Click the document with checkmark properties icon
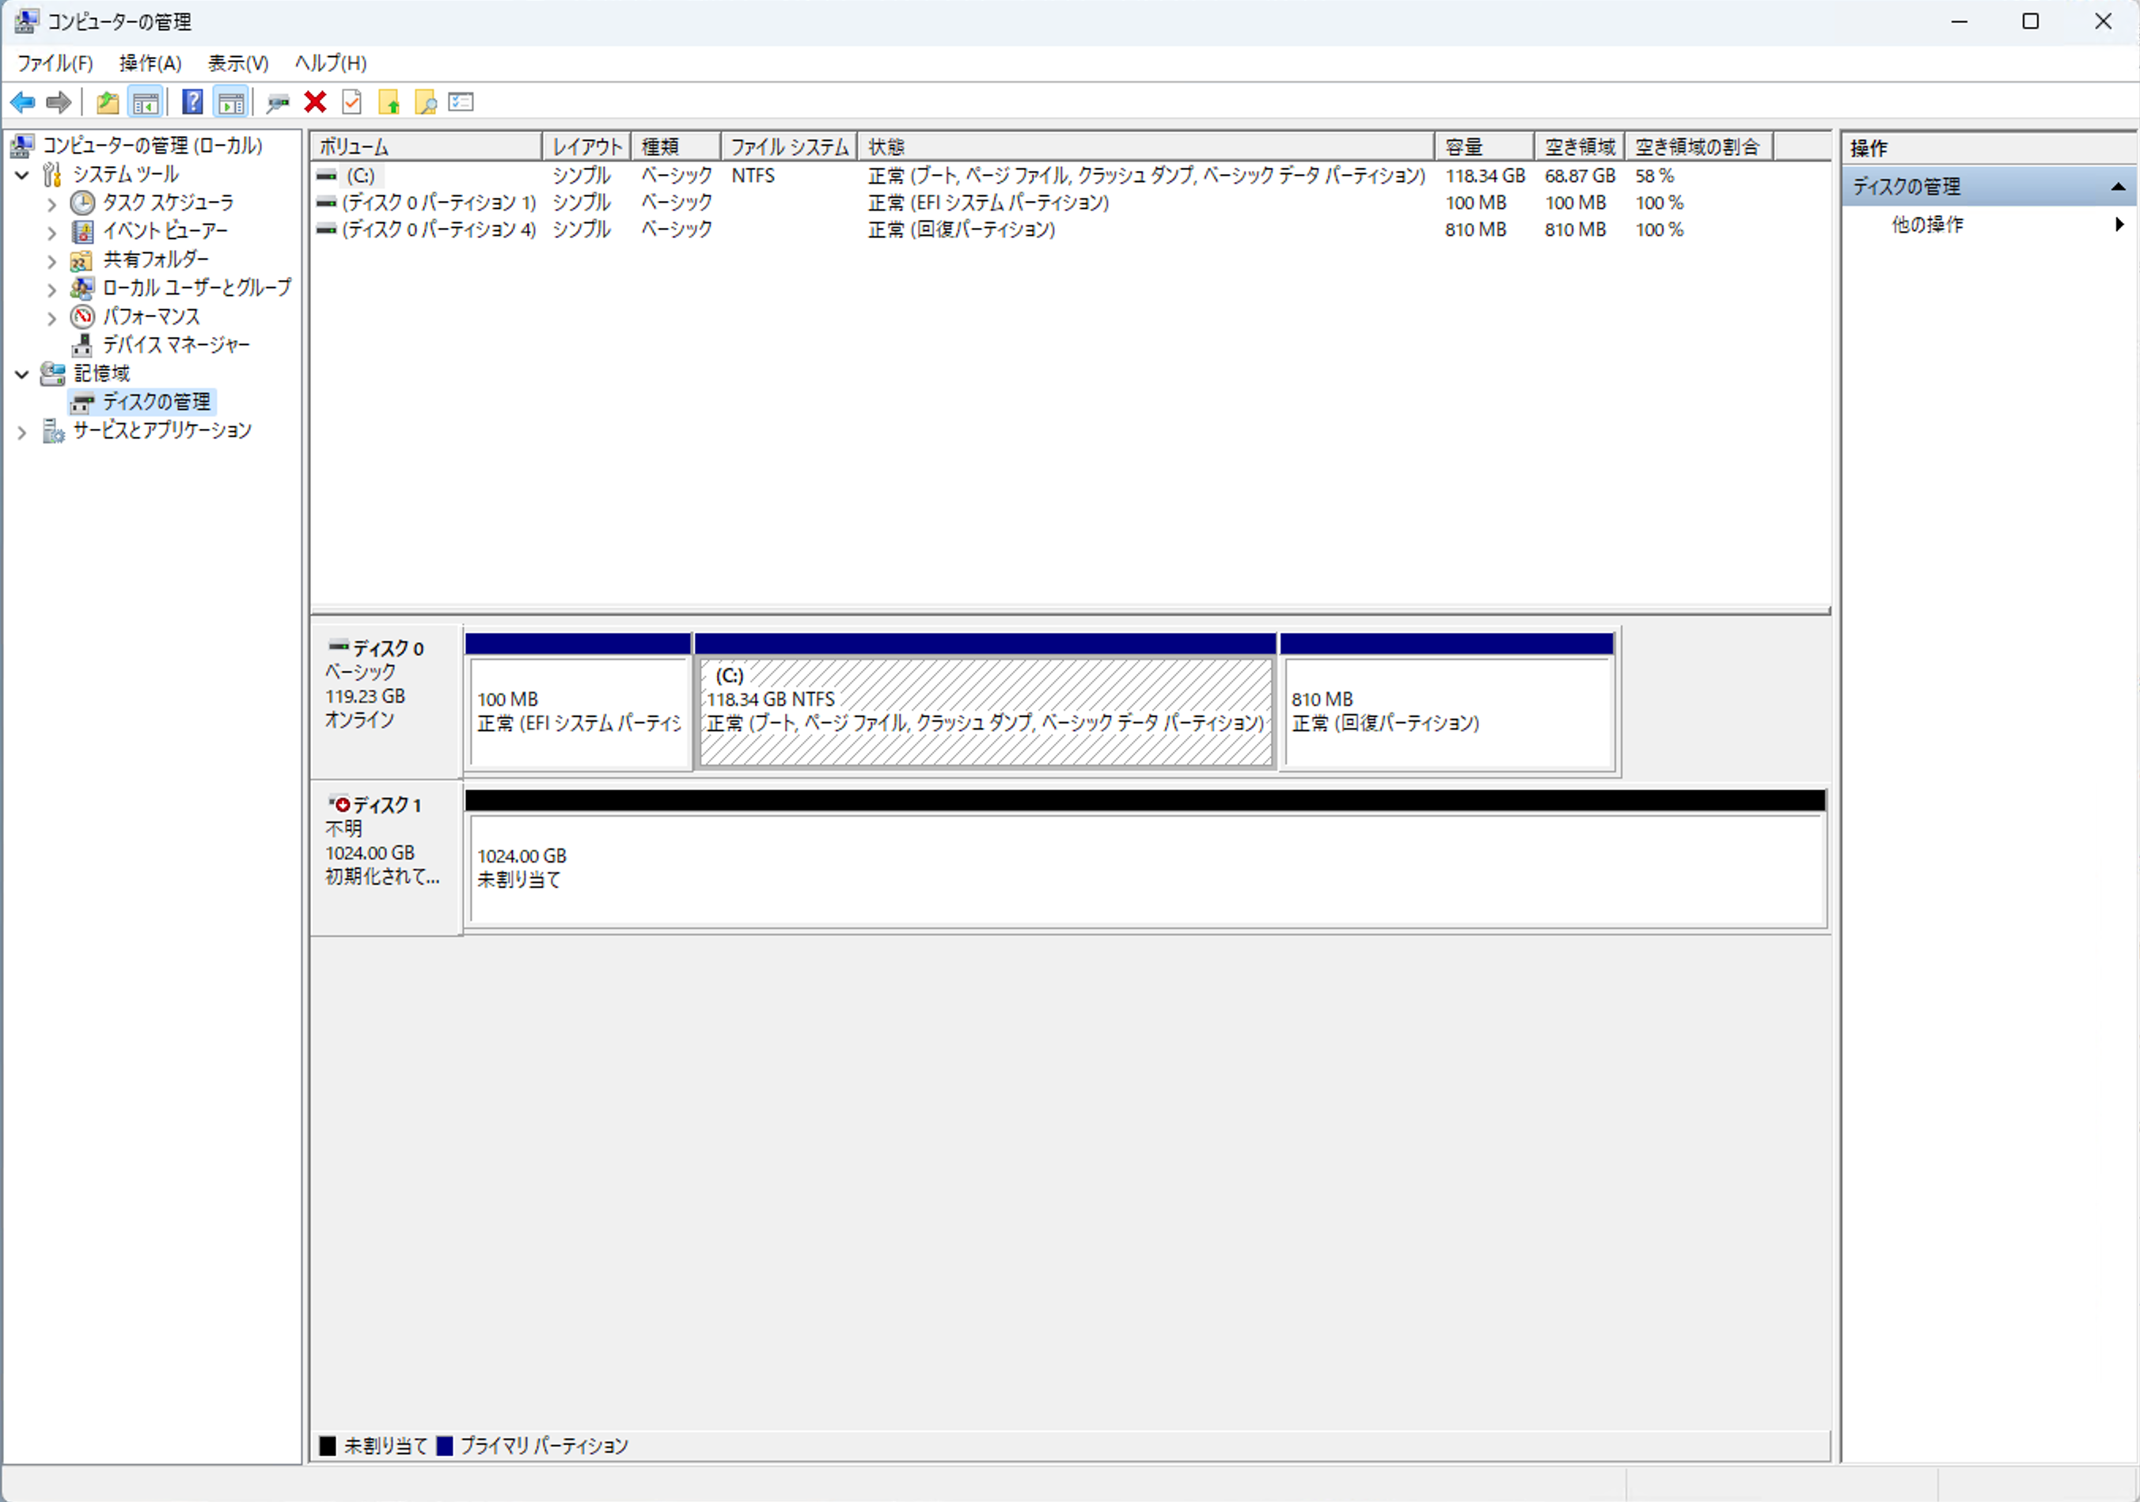Image resolution: width=2140 pixels, height=1502 pixels. (x=352, y=103)
